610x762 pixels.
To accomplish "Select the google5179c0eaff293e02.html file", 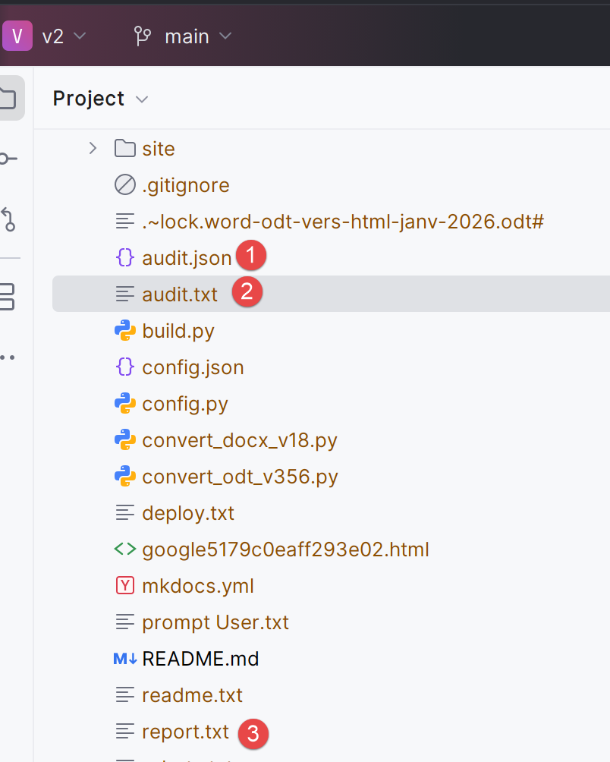I will (285, 549).
